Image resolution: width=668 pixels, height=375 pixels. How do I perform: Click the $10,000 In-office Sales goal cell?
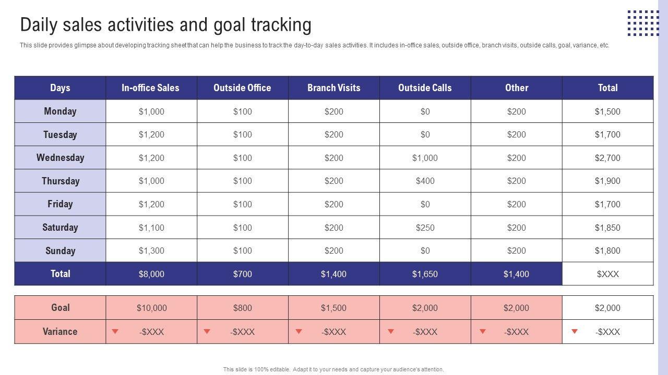[x=151, y=308]
